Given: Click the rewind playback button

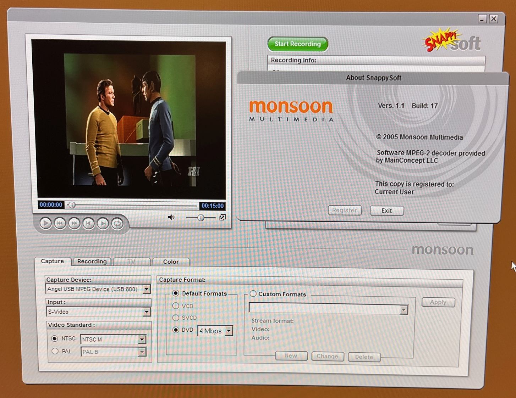Looking at the screenshot, I should pos(60,223).
